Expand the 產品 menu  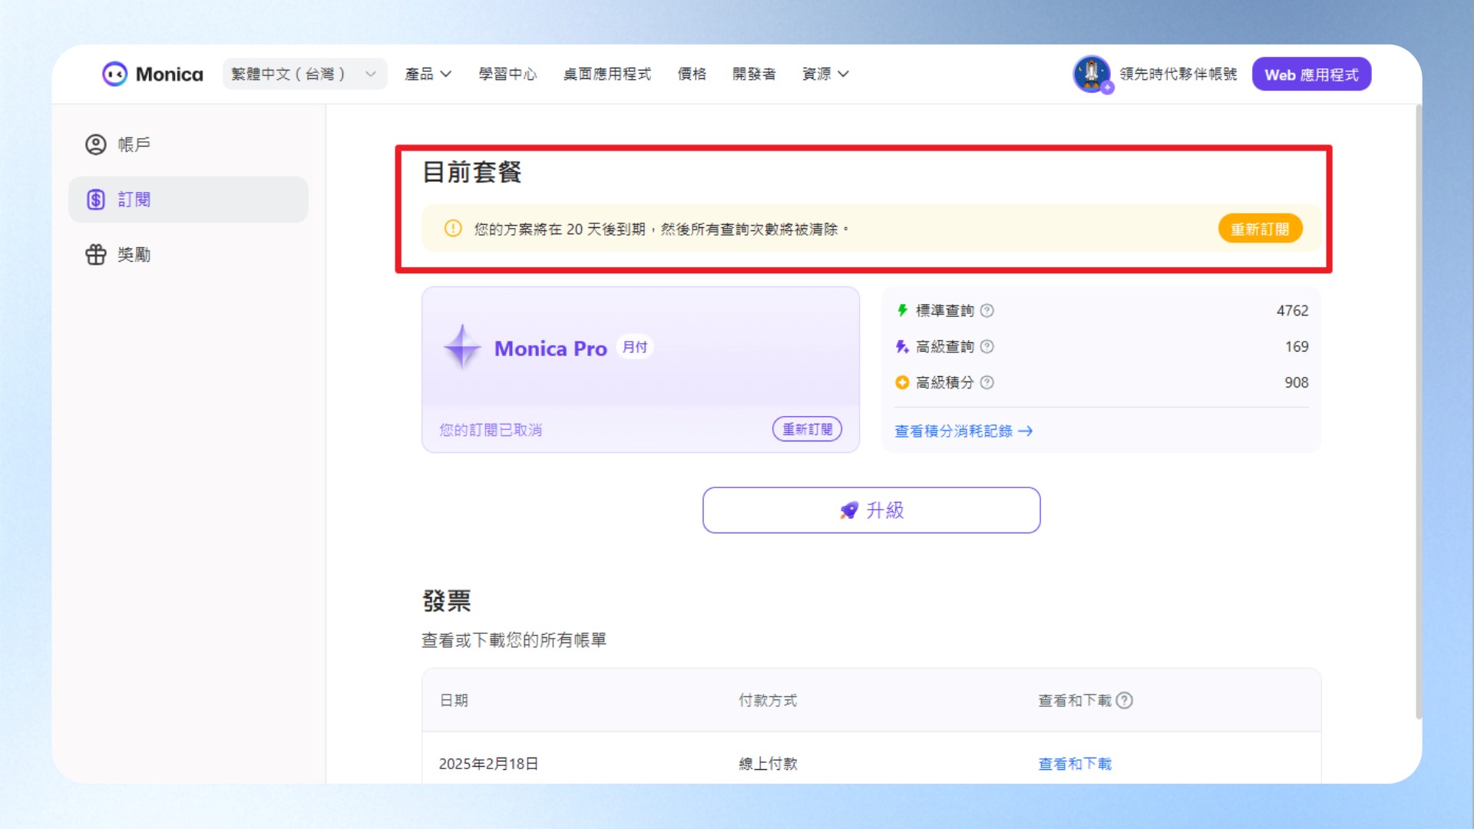point(428,74)
